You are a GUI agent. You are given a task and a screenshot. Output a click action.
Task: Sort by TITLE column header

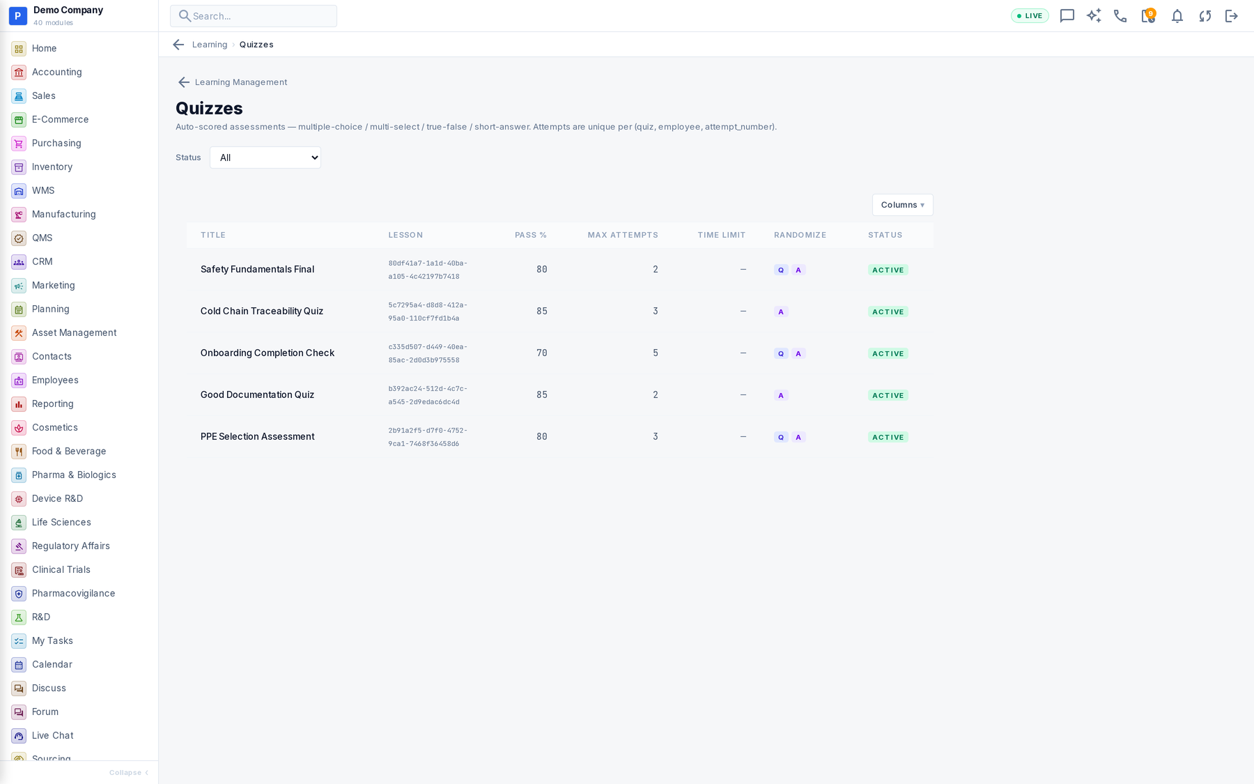[213, 236]
